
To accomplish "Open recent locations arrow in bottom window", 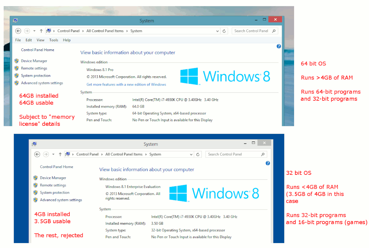I will (x=54, y=154).
